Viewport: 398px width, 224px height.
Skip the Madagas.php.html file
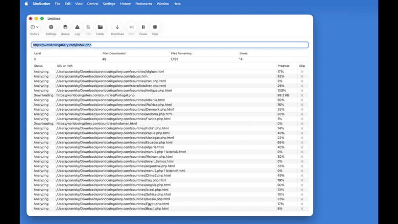[302, 138]
